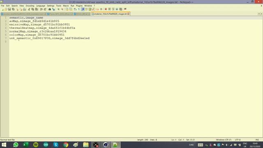Viewport: 263px width, 148px height.
Task: Run macro multiple times icon
Action: coord(117,9)
